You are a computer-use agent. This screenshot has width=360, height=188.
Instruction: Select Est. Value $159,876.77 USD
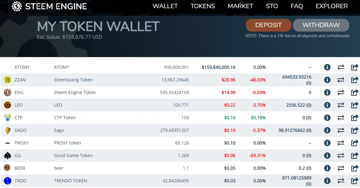pyautogui.click(x=70, y=37)
